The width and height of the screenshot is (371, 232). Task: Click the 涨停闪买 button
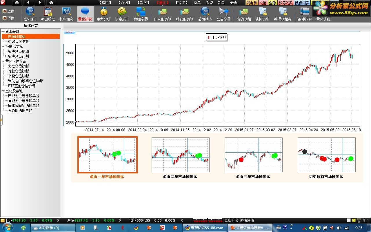(285, 3)
